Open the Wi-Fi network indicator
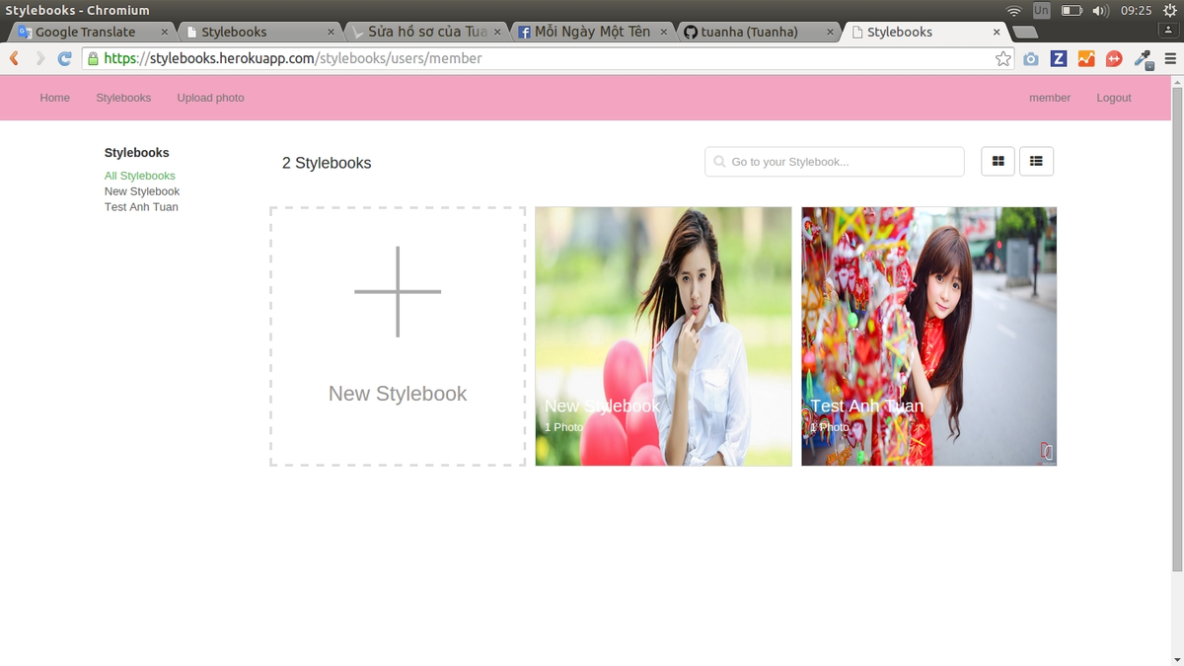The width and height of the screenshot is (1184, 666). coord(1013,11)
